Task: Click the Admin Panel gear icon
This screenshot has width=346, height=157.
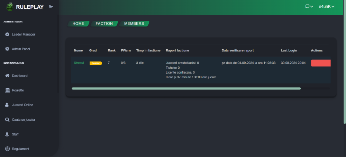Action: pyautogui.click(x=7, y=49)
